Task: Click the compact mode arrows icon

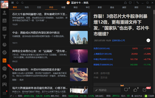Action: tap(137, 3)
